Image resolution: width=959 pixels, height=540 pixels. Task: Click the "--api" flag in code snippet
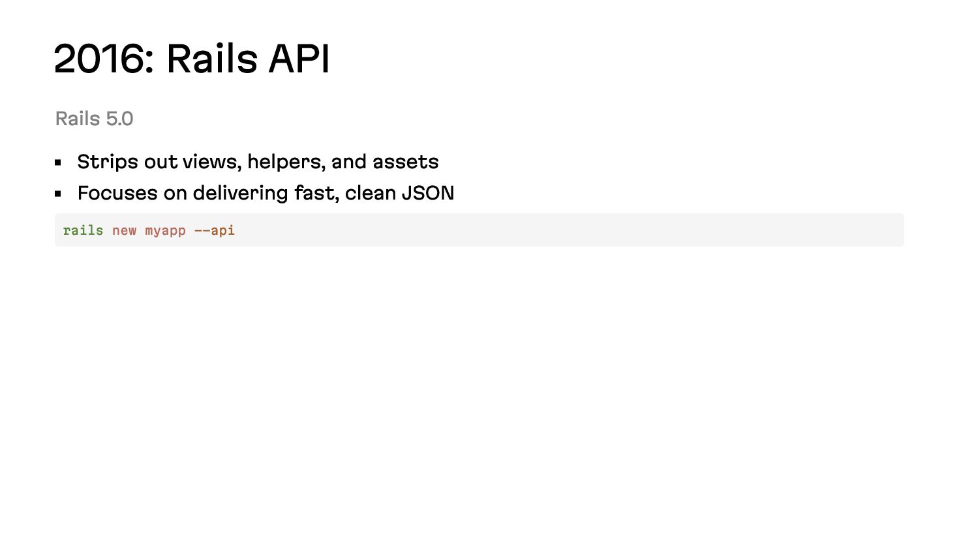(x=215, y=231)
